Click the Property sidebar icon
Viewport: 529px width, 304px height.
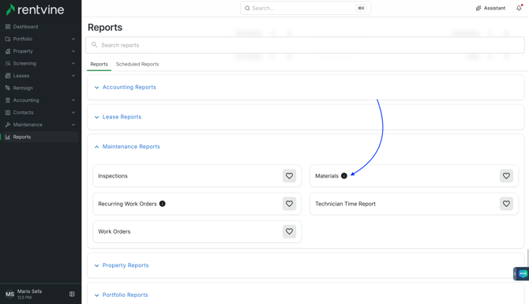pos(8,51)
